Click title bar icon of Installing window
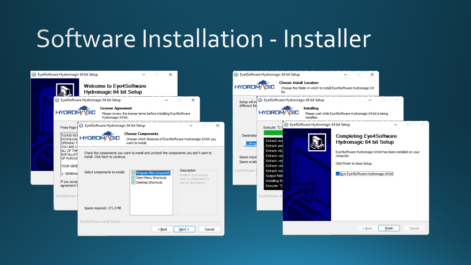471x265 pixels. [260, 100]
